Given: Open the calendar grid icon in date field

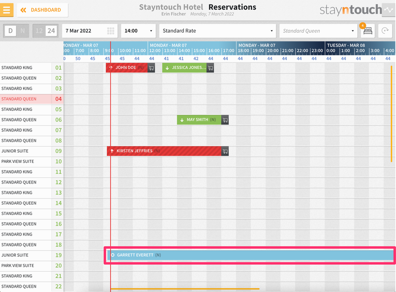Looking at the screenshot, I should [x=111, y=31].
